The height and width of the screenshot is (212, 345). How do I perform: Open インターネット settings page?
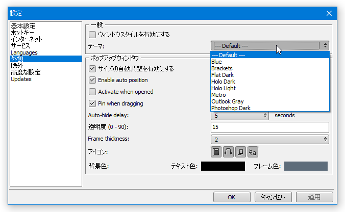pos(46,39)
